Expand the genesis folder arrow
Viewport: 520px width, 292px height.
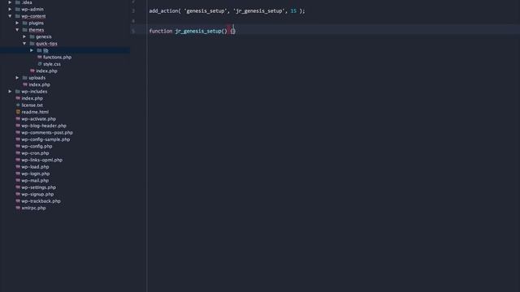click(x=24, y=36)
